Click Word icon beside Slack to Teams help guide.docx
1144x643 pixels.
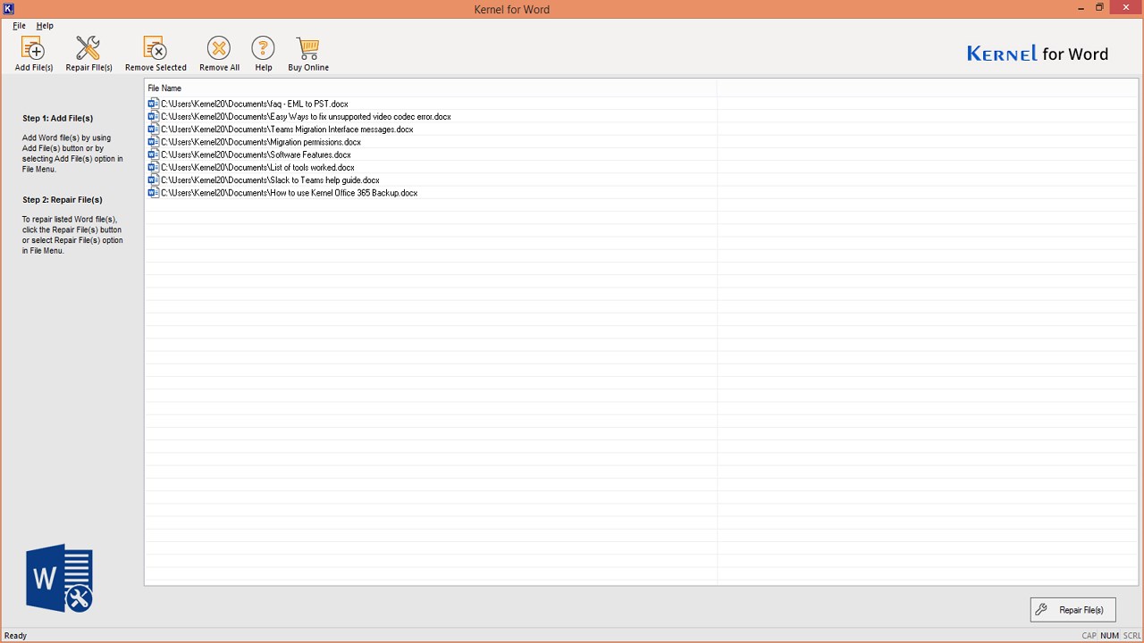[153, 180]
